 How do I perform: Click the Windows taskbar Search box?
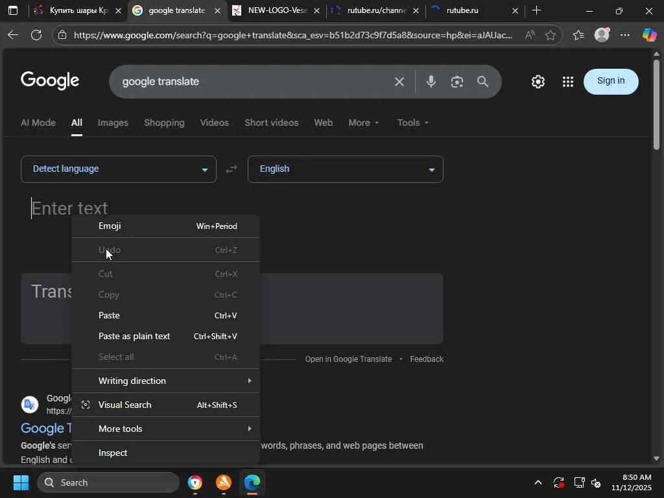click(x=108, y=482)
